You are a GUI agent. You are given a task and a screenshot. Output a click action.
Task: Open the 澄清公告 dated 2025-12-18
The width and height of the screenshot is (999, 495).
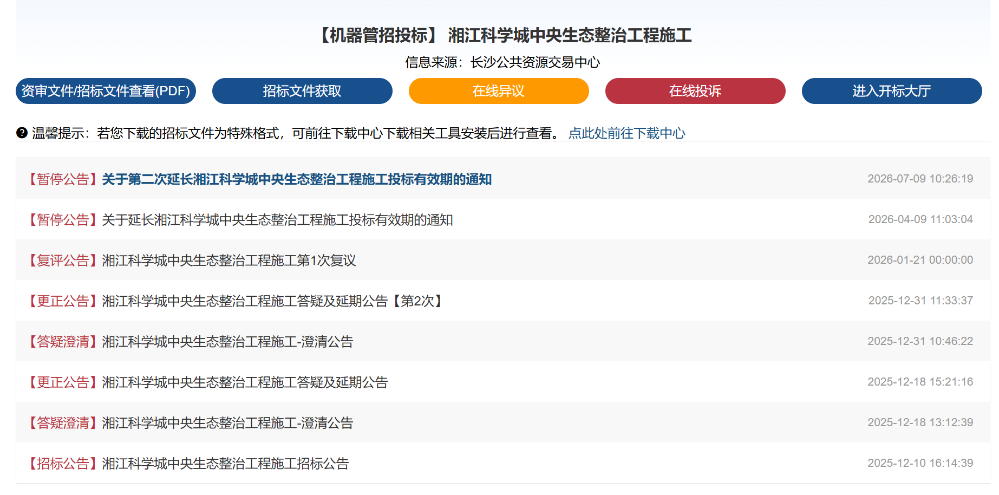point(227,423)
